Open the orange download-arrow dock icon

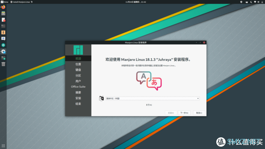pyautogui.click(x=3, y=32)
